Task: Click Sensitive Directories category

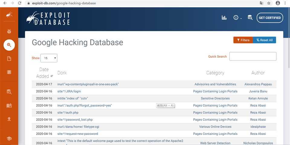Action: point(215,98)
